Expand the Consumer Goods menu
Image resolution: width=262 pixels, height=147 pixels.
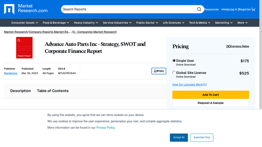point(25,23)
